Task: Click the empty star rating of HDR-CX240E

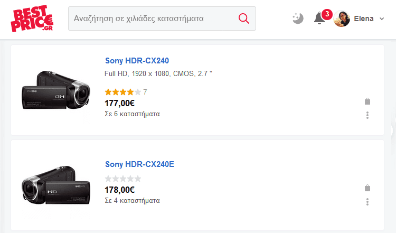Action: (123, 179)
